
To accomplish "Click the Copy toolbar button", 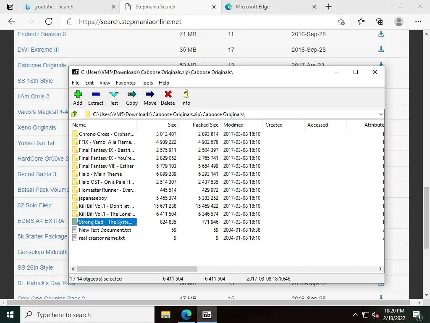I will tap(131, 98).
